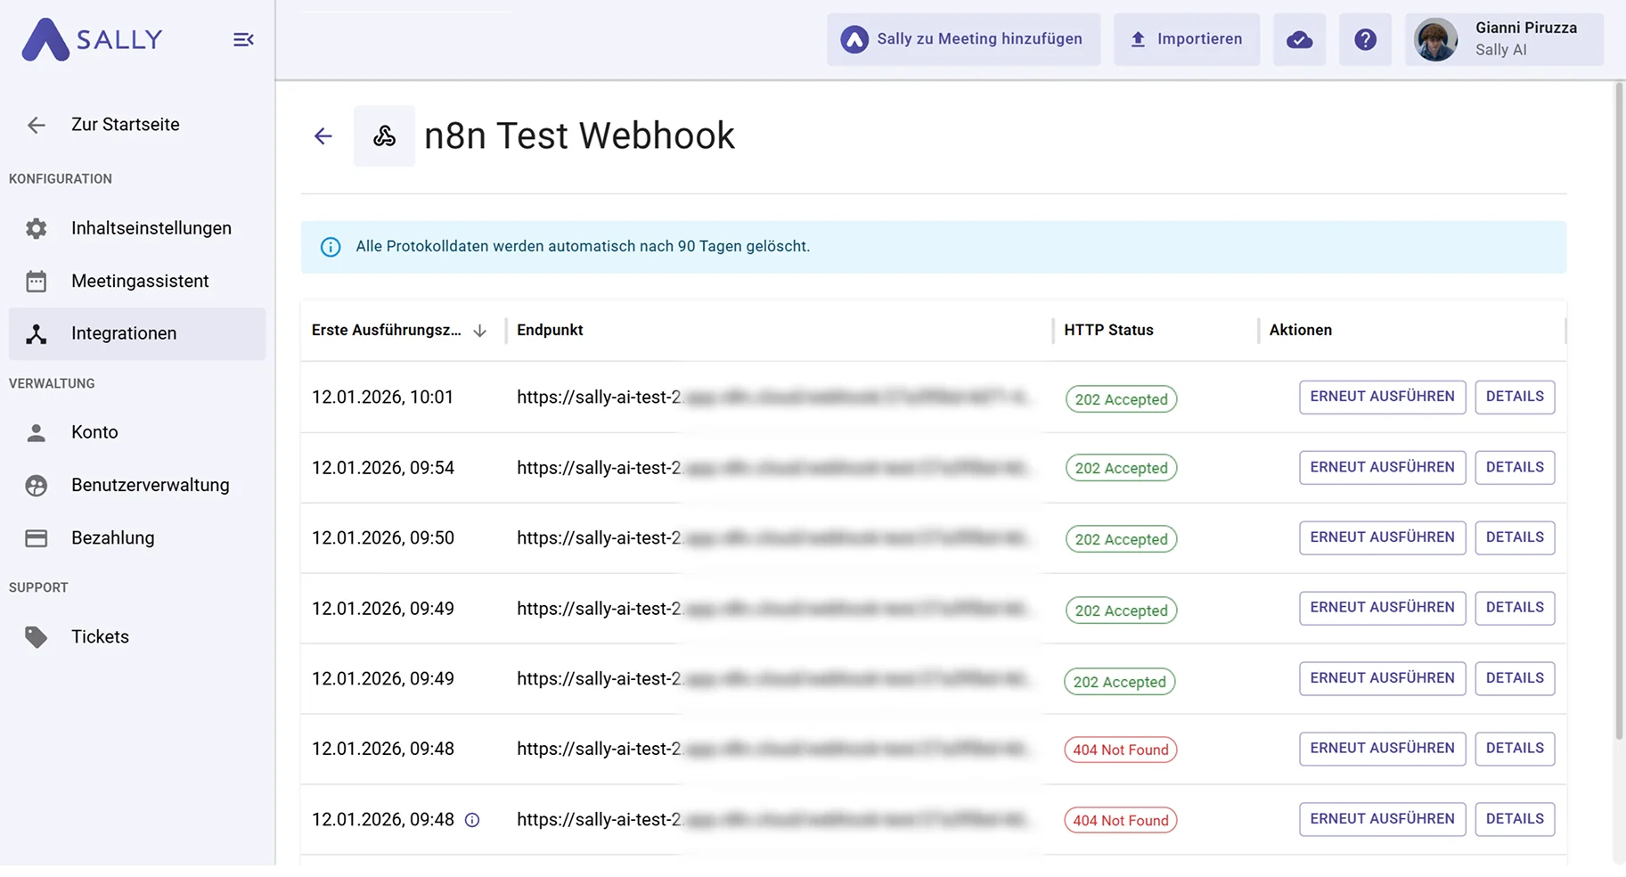1626x877 pixels.
Task: Click the first 404 Not Found badge
Action: click(x=1120, y=750)
